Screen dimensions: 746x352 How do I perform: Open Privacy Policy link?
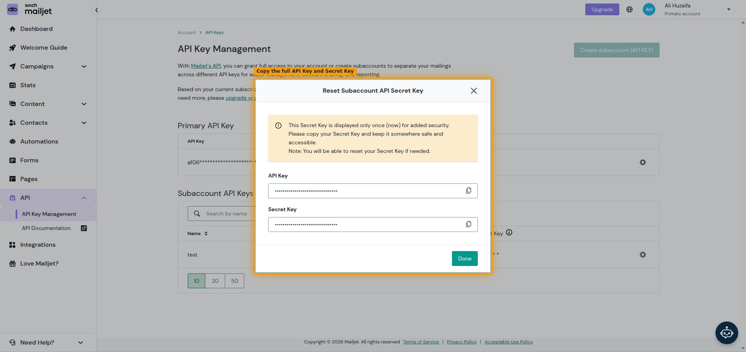point(462,342)
